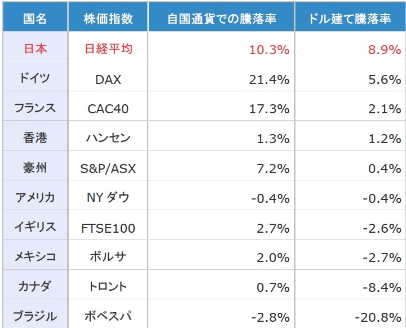Select the ボベスパ index cell
Image resolution: width=406 pixels, height=328 pixels.
[x=108, y=316]
